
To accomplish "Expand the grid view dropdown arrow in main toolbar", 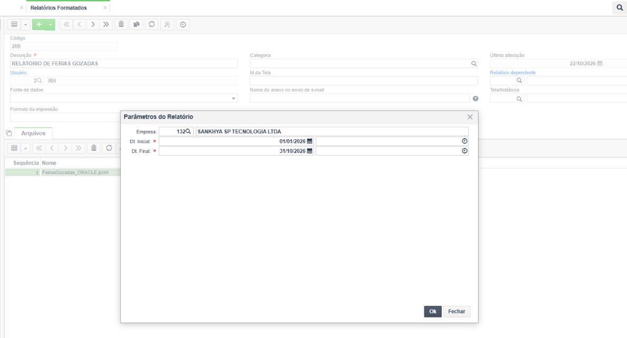I will point(25,25).
